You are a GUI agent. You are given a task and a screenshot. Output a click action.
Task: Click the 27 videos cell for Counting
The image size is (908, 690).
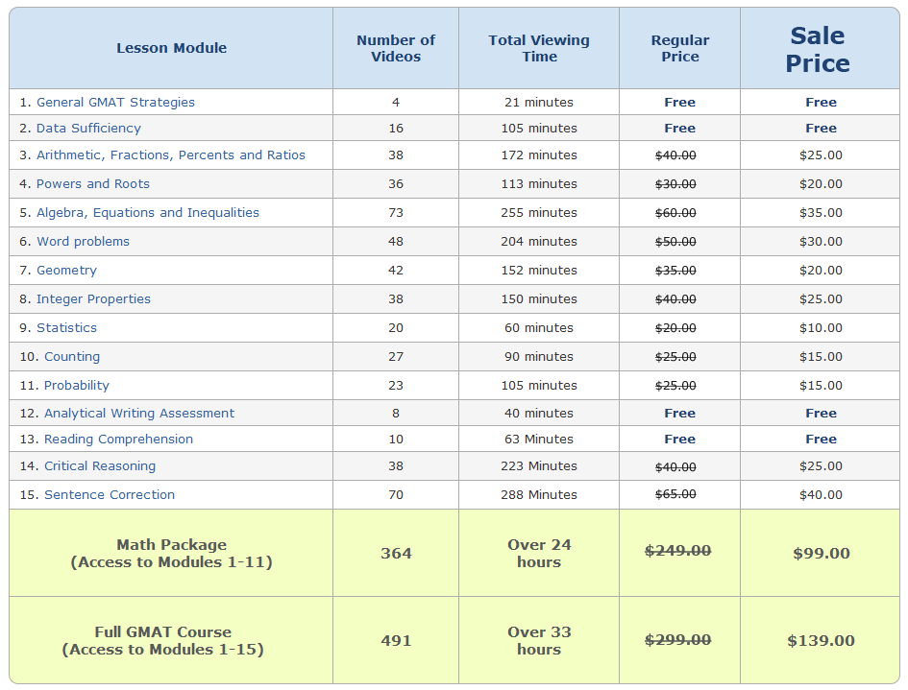click(x=396, y=357)
